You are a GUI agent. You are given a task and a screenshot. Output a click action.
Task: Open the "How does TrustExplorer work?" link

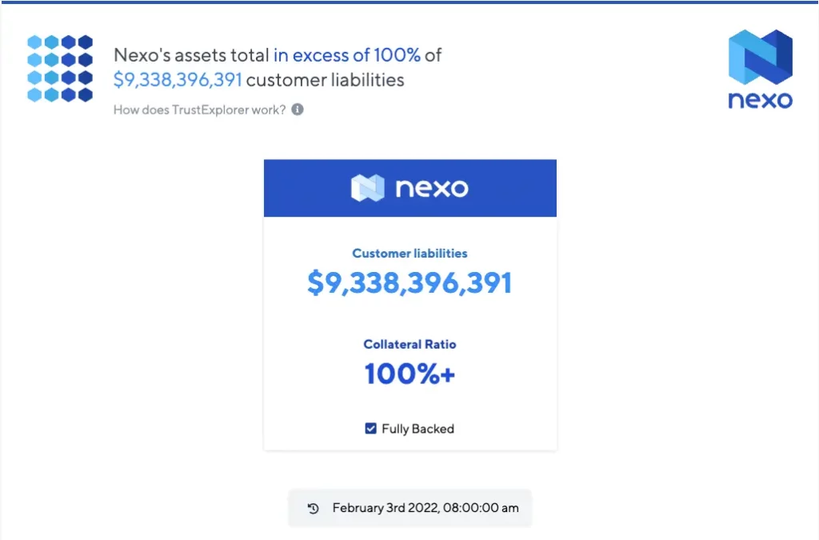[199, 110]
